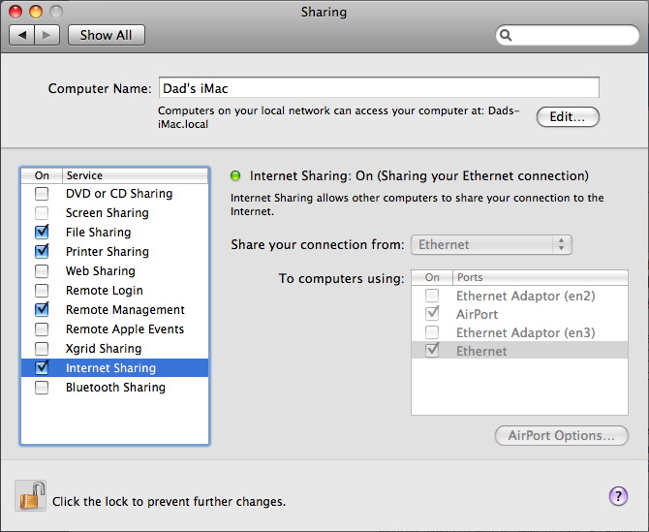Enable the Xgrid Sharing checkbox
This screenshot has width=649, height=532.
tap(42, 349)
